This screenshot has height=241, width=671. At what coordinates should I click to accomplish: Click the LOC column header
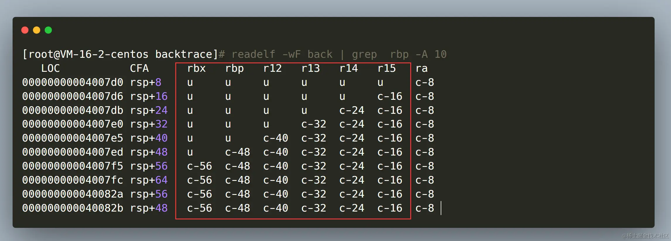50,68
